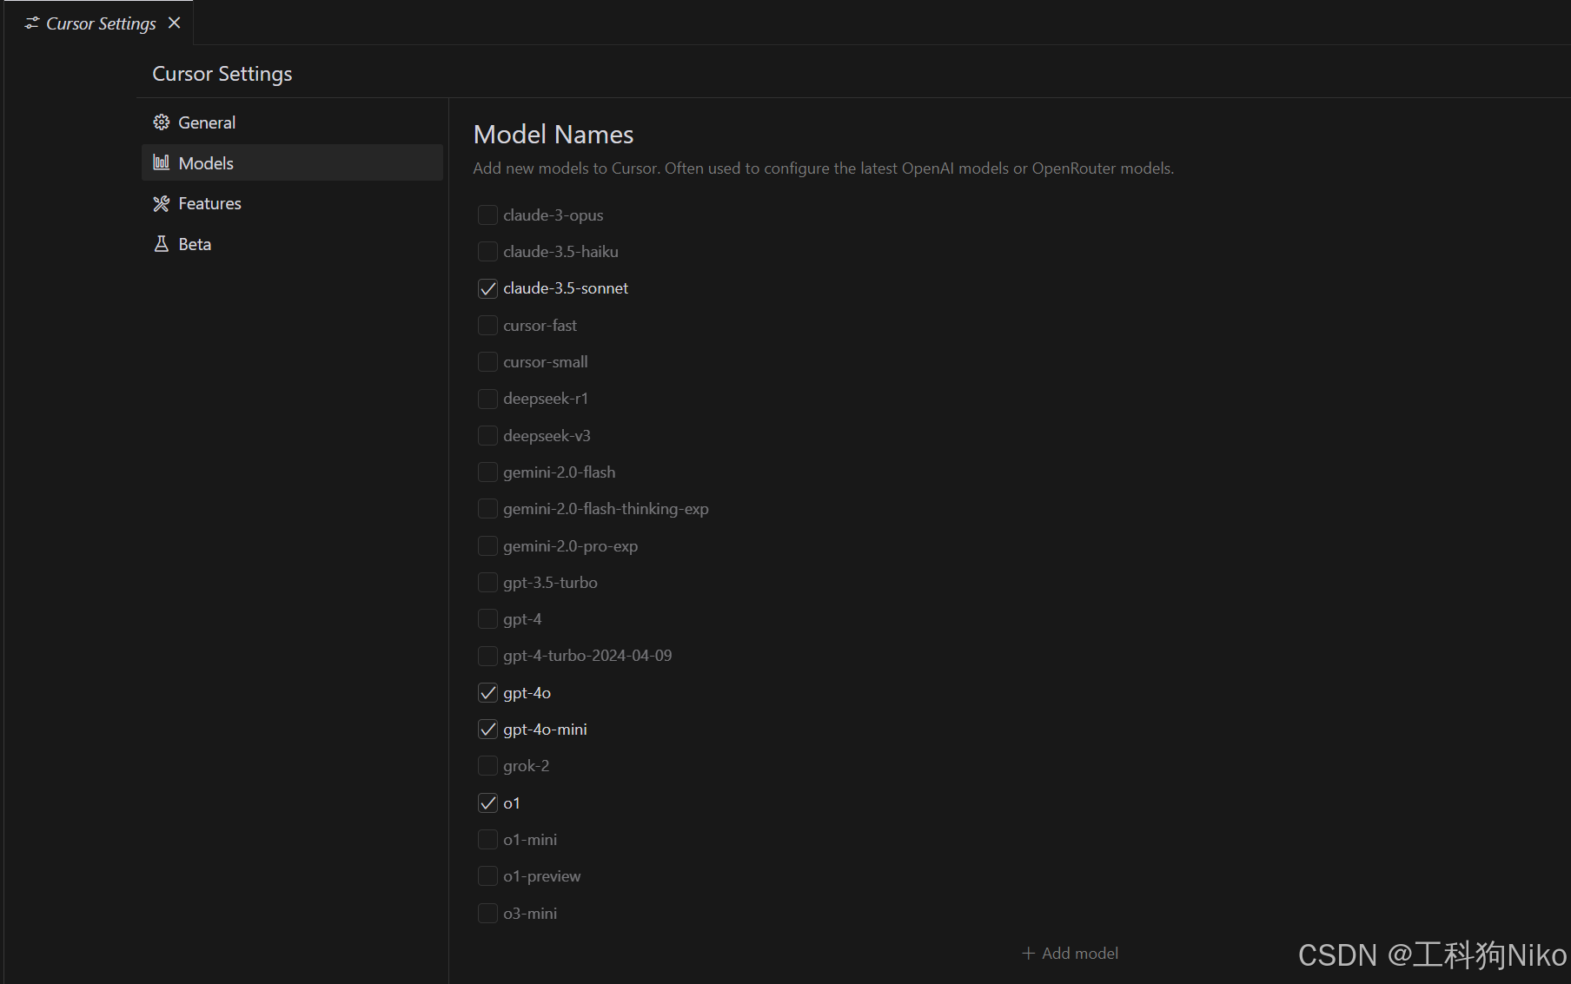This screenshot has width=1571, height=984.
Task: Click the Features tools icon
Action: 162,203
